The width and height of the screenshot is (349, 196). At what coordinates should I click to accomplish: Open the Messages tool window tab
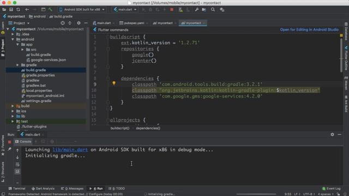[72, 189]
